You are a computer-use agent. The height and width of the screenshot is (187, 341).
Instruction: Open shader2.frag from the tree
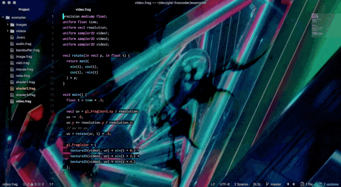[x=26, y=89]
